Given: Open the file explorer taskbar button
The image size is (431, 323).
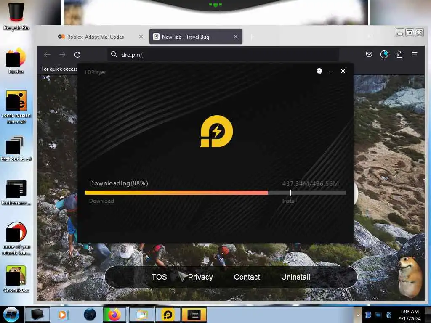Looking at the screenshot, I should click(x=141, y=315).
